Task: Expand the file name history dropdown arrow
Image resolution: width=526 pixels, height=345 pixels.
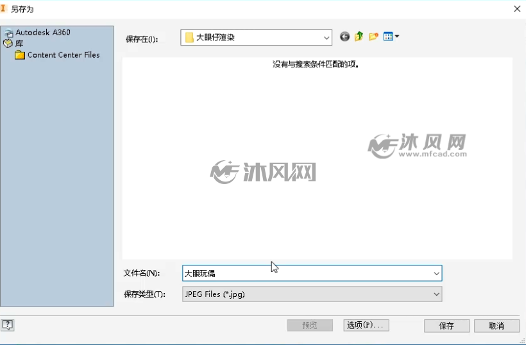Action: tap(436, 273)
